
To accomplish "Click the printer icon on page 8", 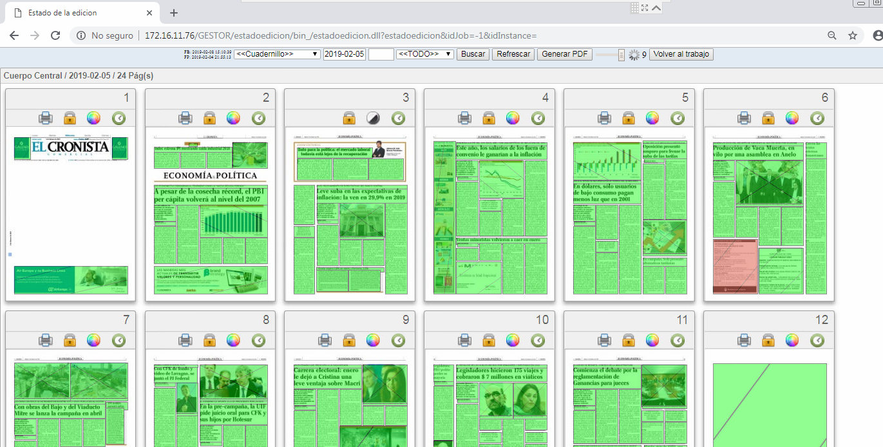I will (x=185, y=340).
